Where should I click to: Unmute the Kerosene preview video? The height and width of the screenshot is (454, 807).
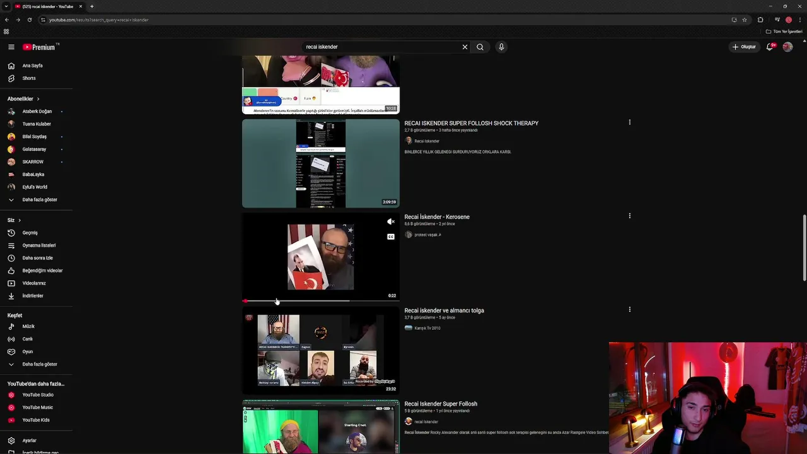391,222
